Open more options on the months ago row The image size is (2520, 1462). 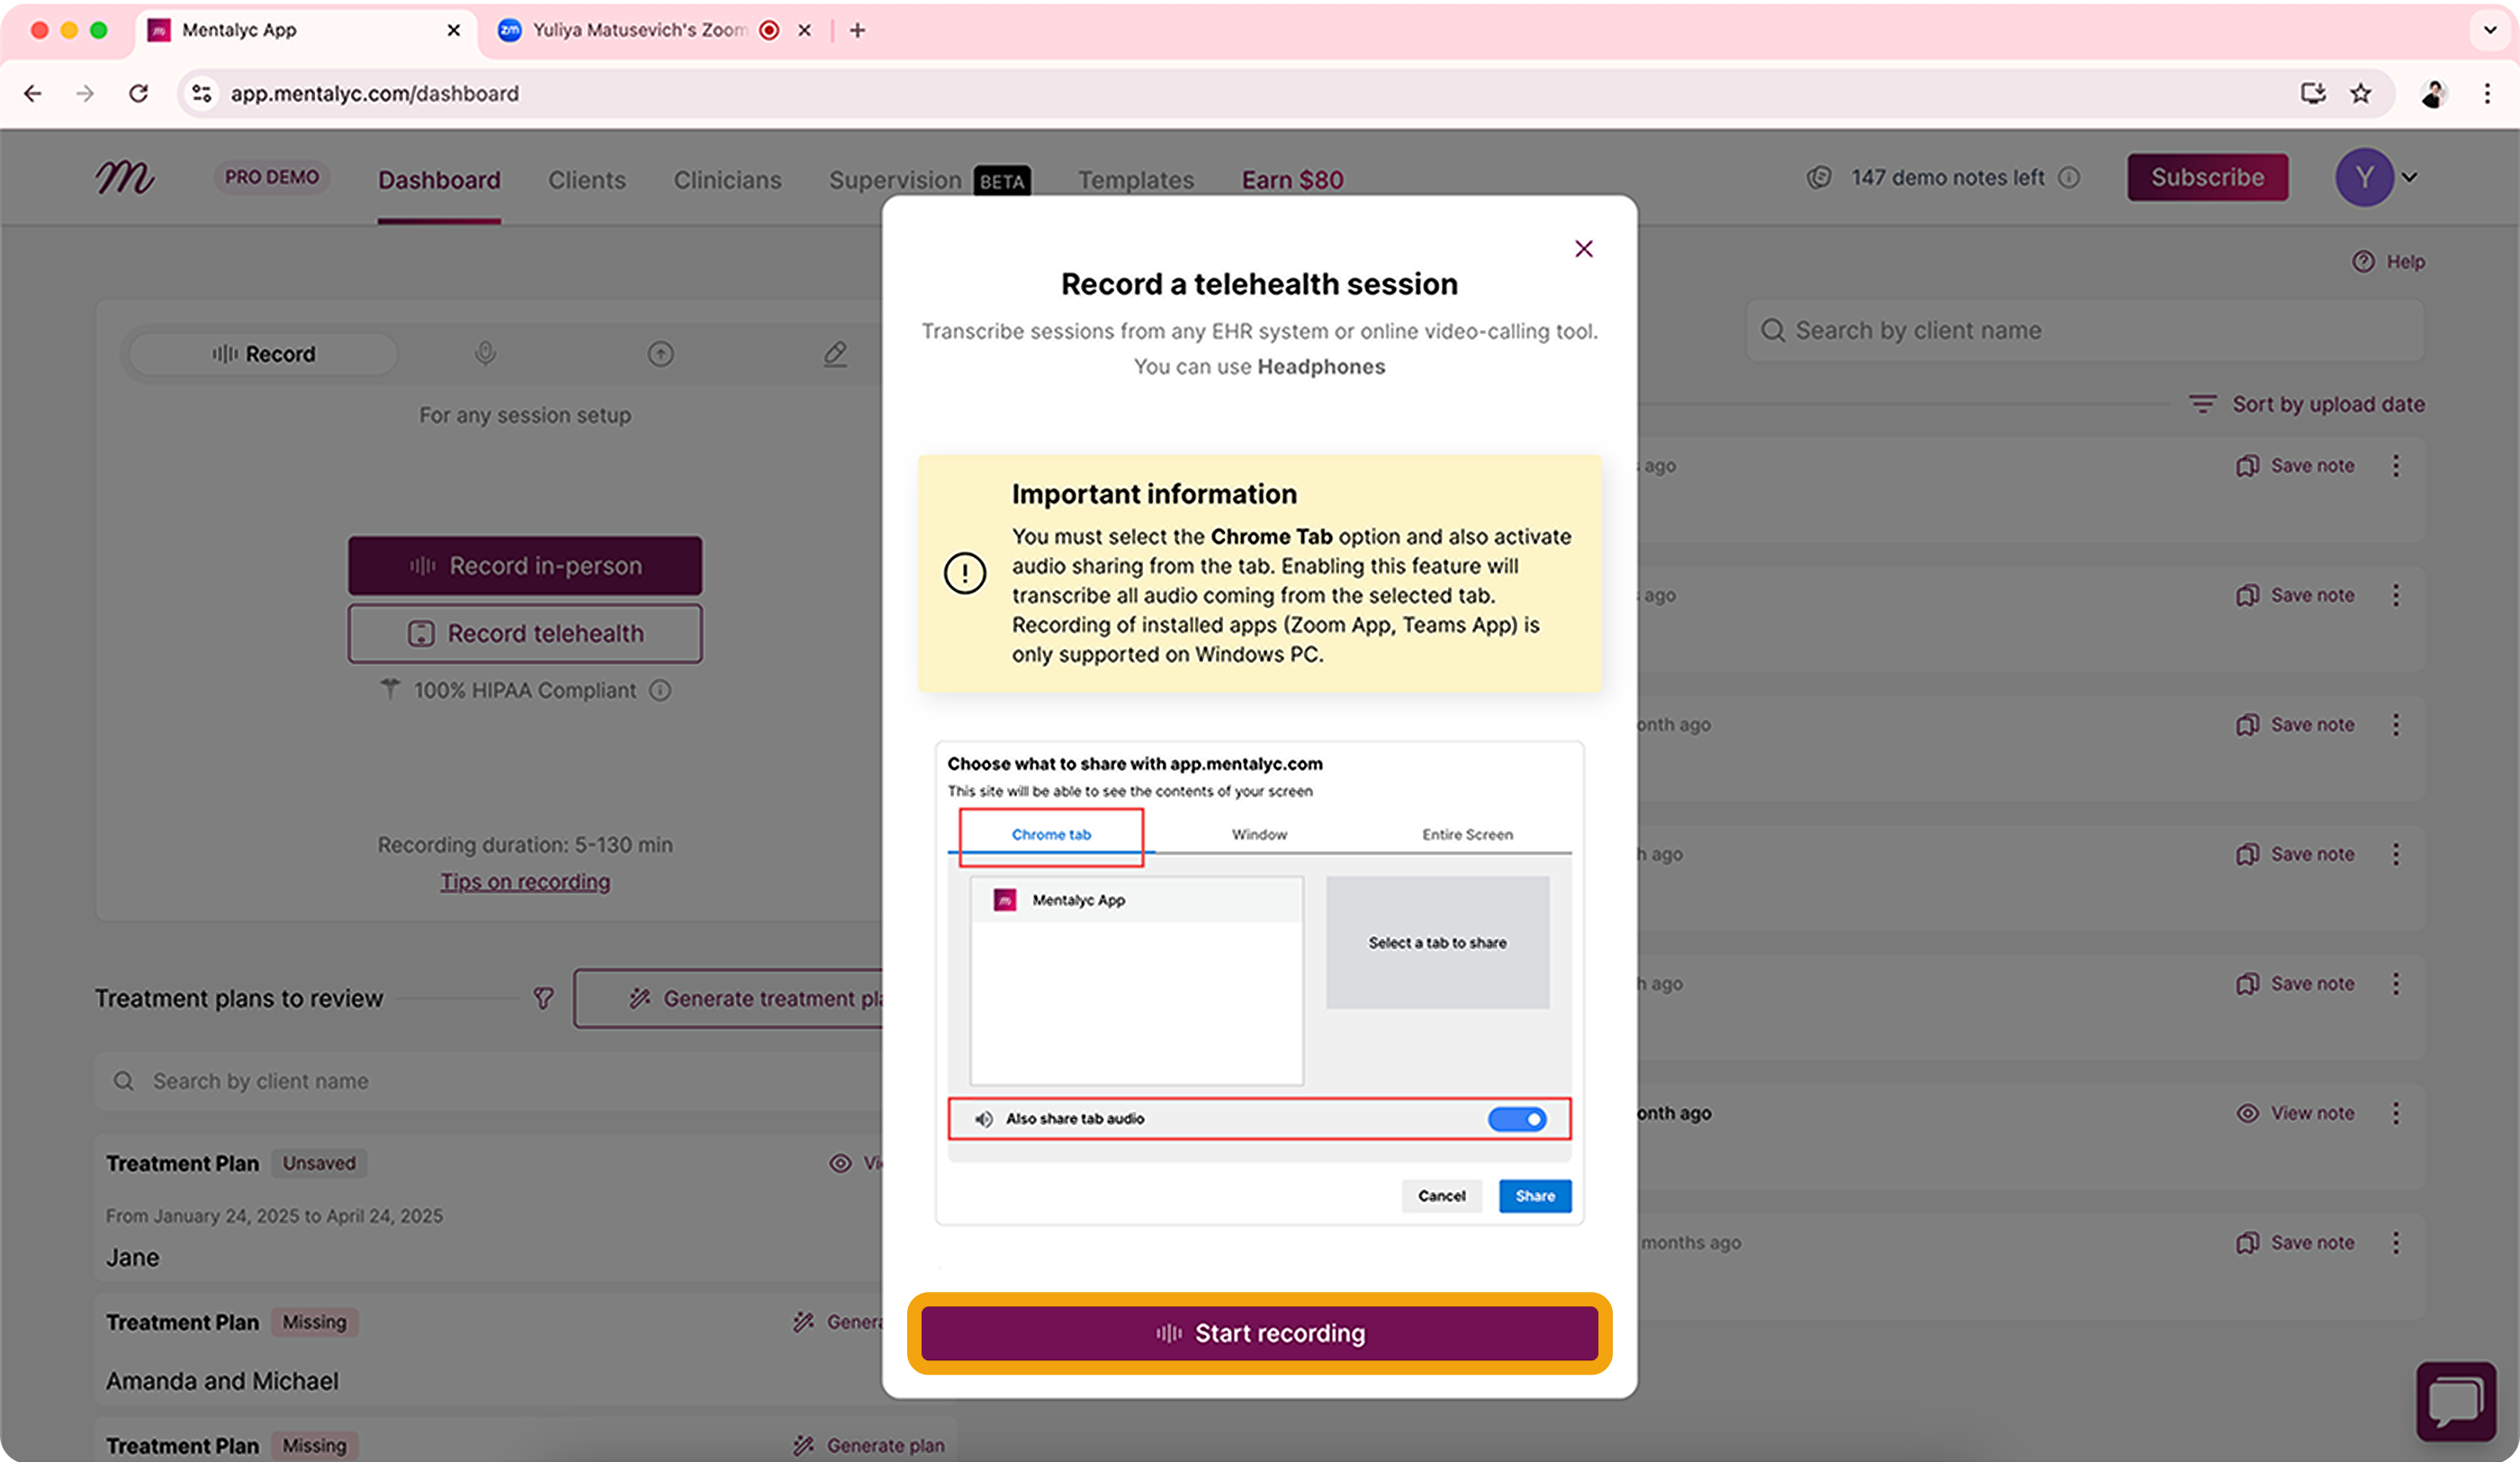coord(2396,1243)
